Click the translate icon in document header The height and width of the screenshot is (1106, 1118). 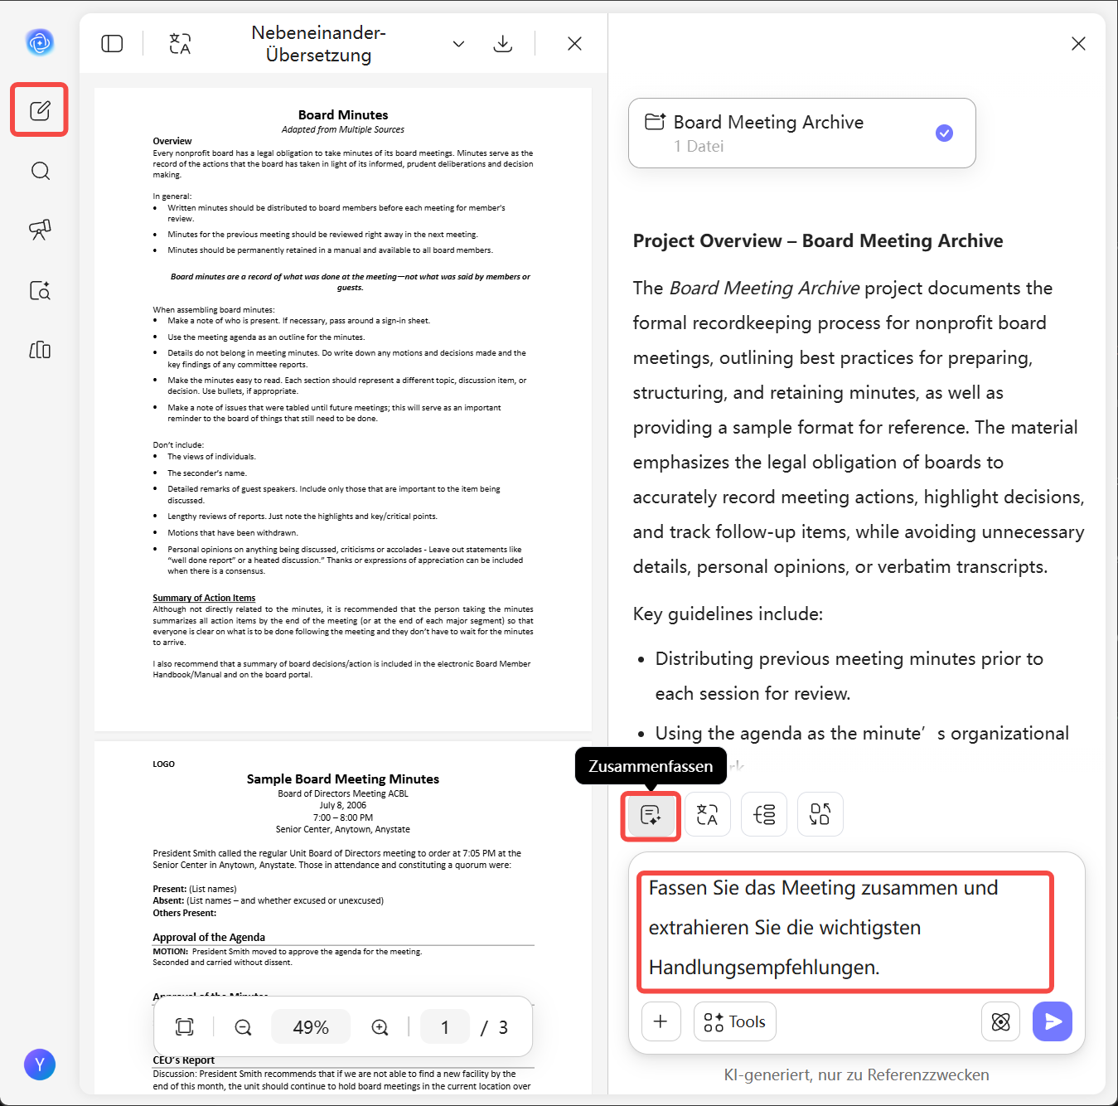coord(180,44)
